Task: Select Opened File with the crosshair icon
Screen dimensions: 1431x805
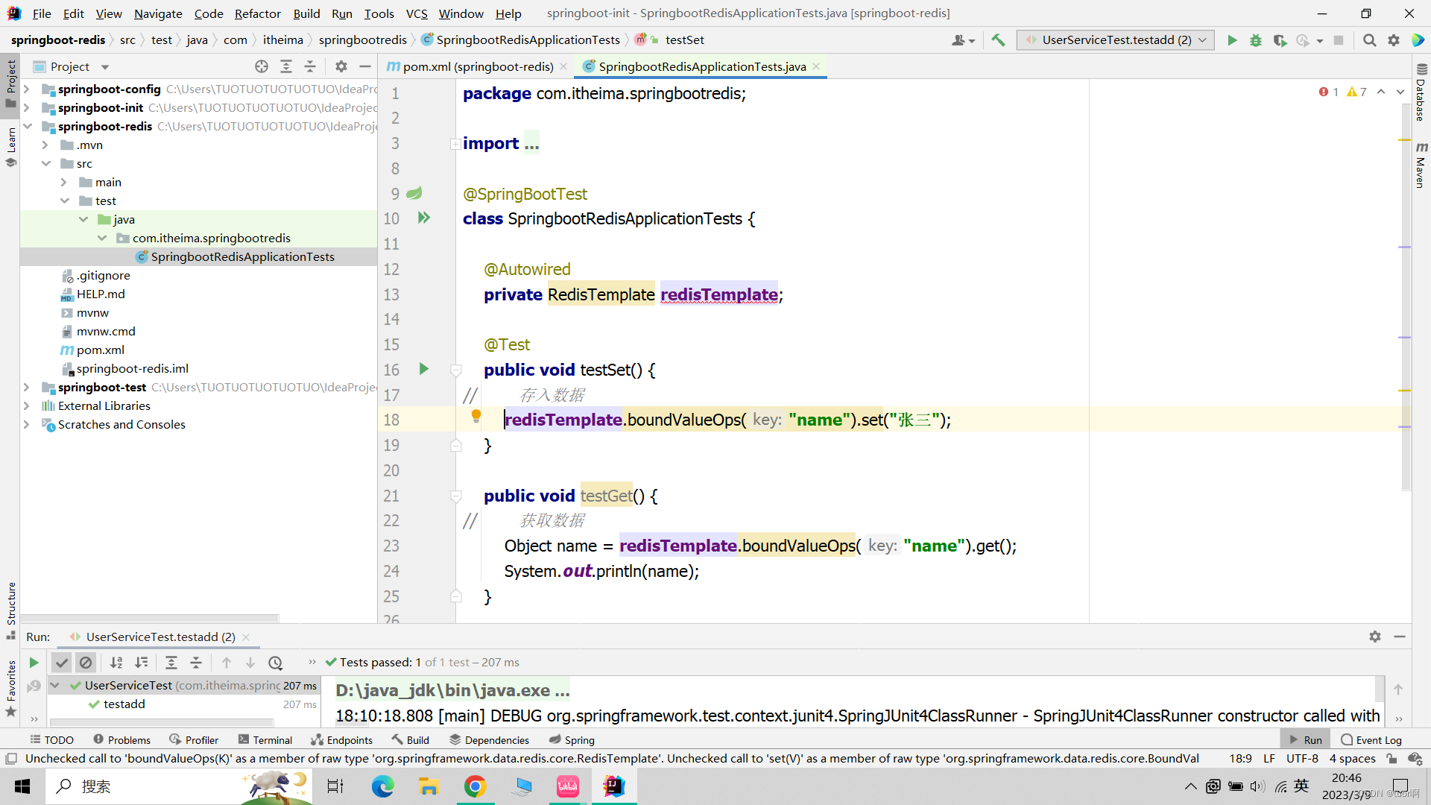Action: coord(262,66)
